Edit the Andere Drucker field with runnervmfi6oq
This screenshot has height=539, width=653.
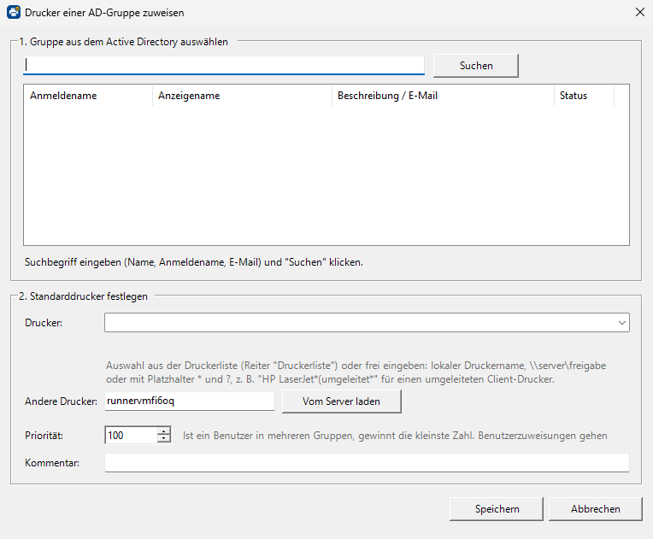point(190,401)
